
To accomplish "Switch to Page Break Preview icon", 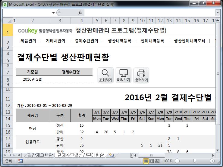I will [x=157, y=161].
